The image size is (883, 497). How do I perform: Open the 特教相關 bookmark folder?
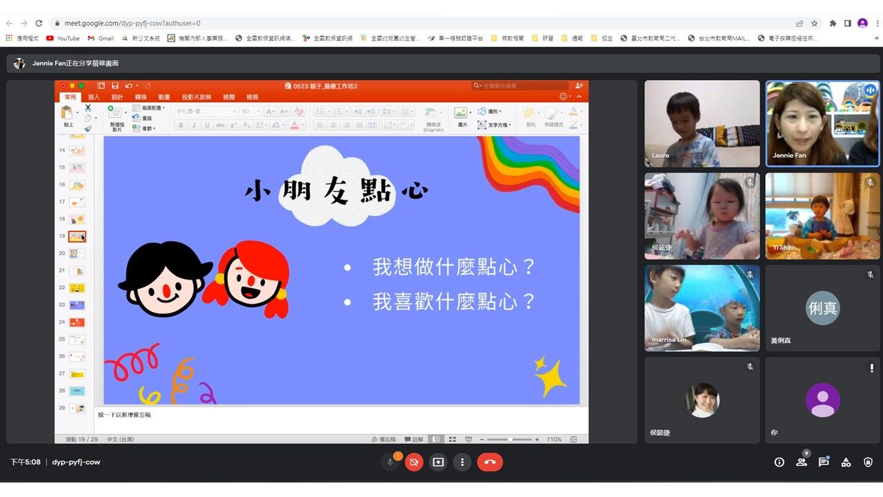point(507,39)
